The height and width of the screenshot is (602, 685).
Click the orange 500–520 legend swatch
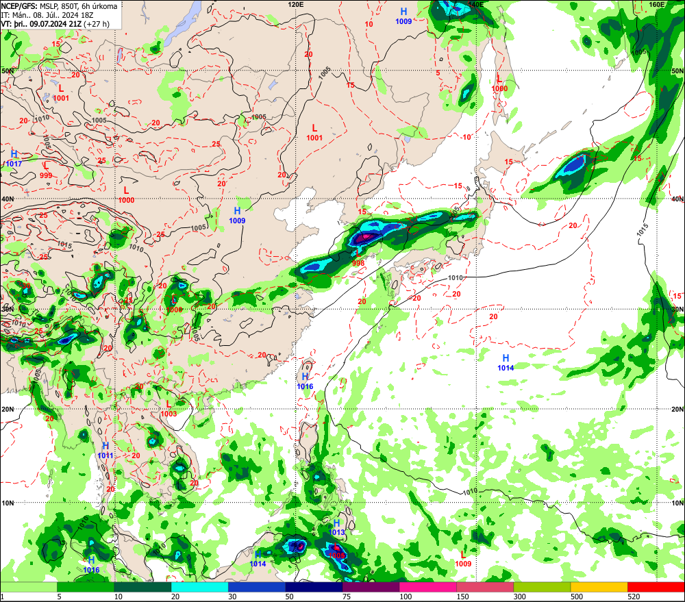tap(599, 587)
